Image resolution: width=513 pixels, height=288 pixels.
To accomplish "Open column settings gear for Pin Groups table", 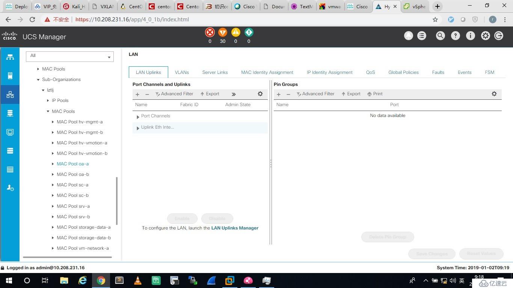I will click(494, 94).
